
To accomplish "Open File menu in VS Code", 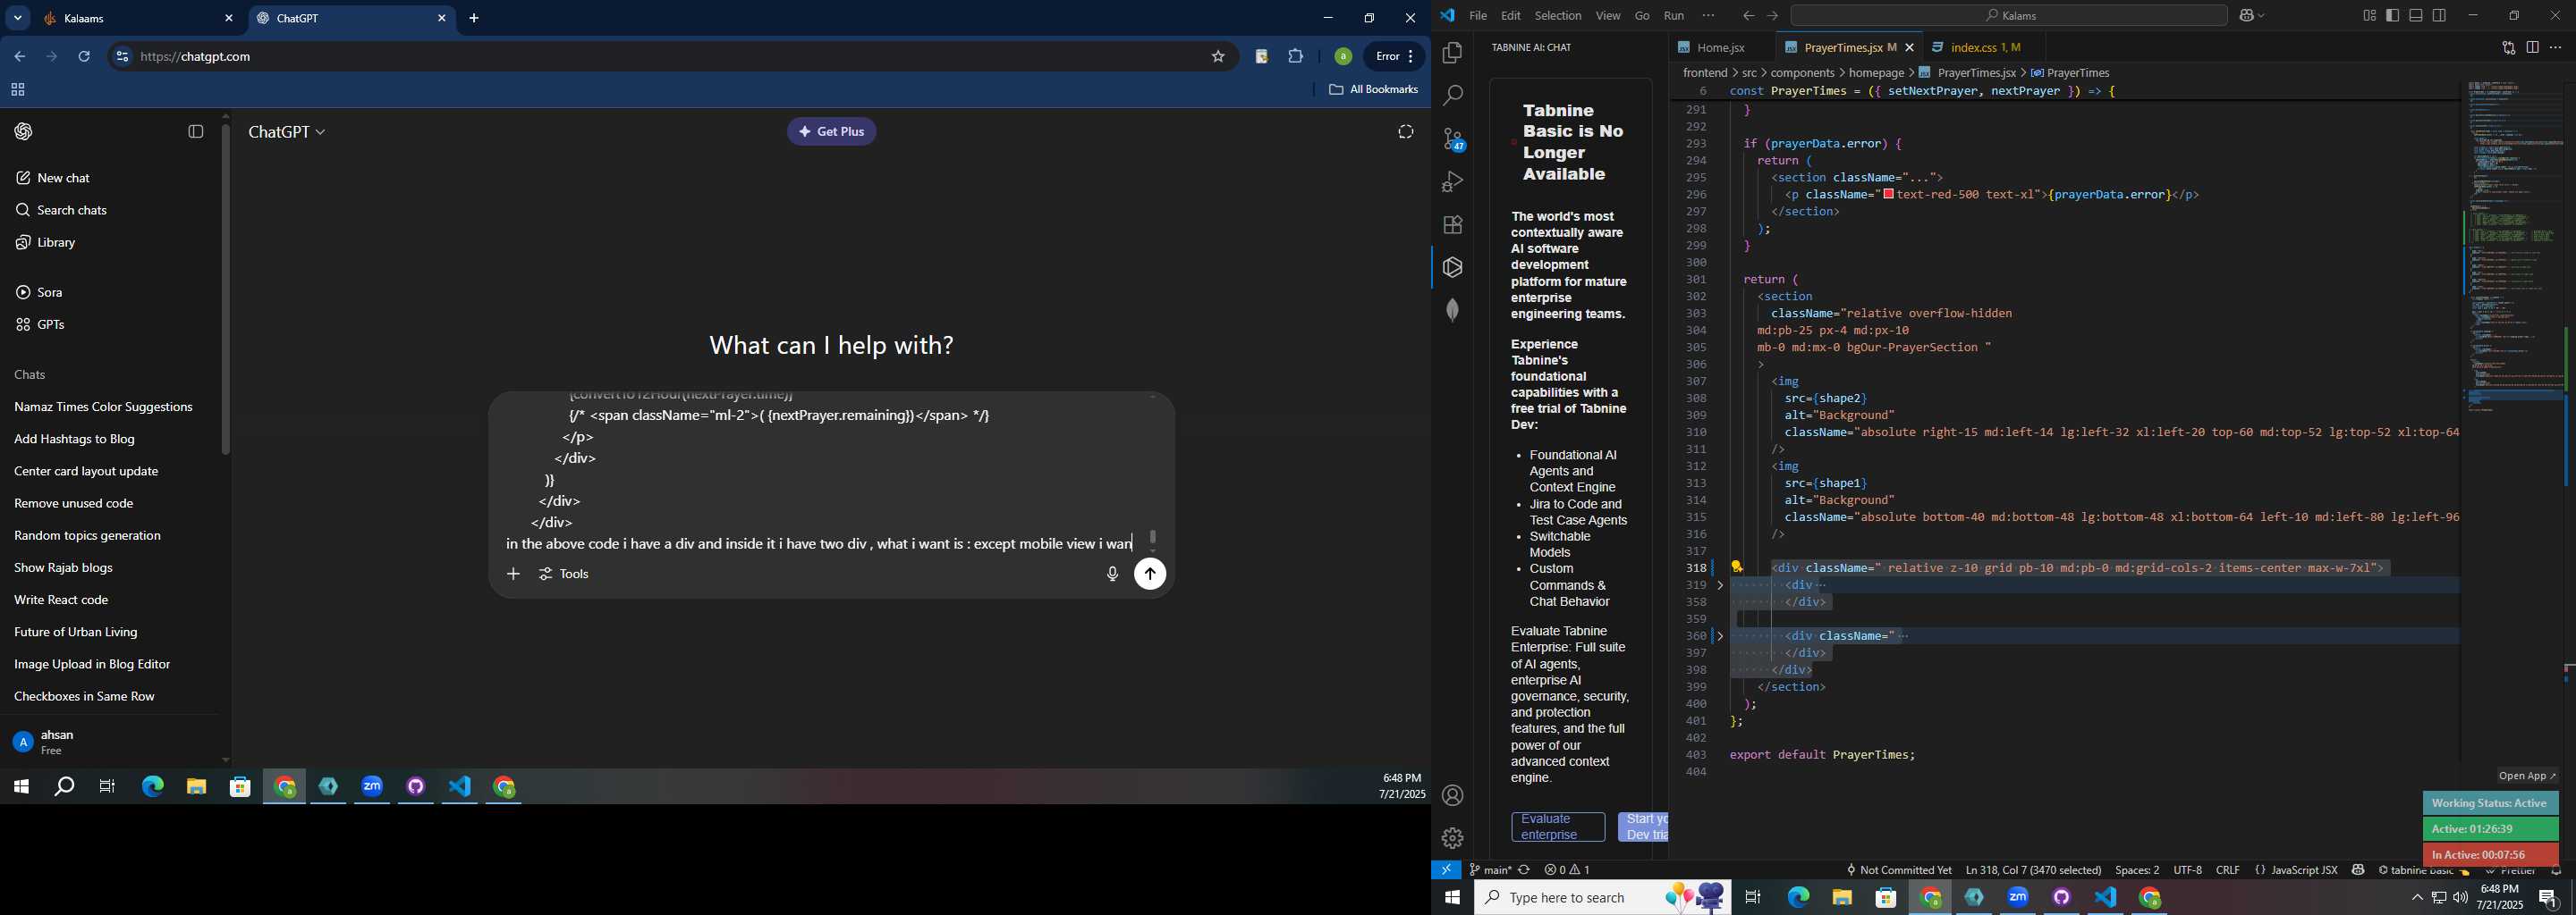I will (1478, 16).
